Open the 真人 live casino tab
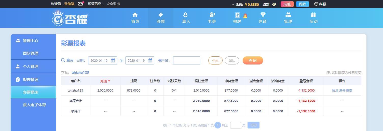Viewport: 383px width, 131px height. pos(186,18)
